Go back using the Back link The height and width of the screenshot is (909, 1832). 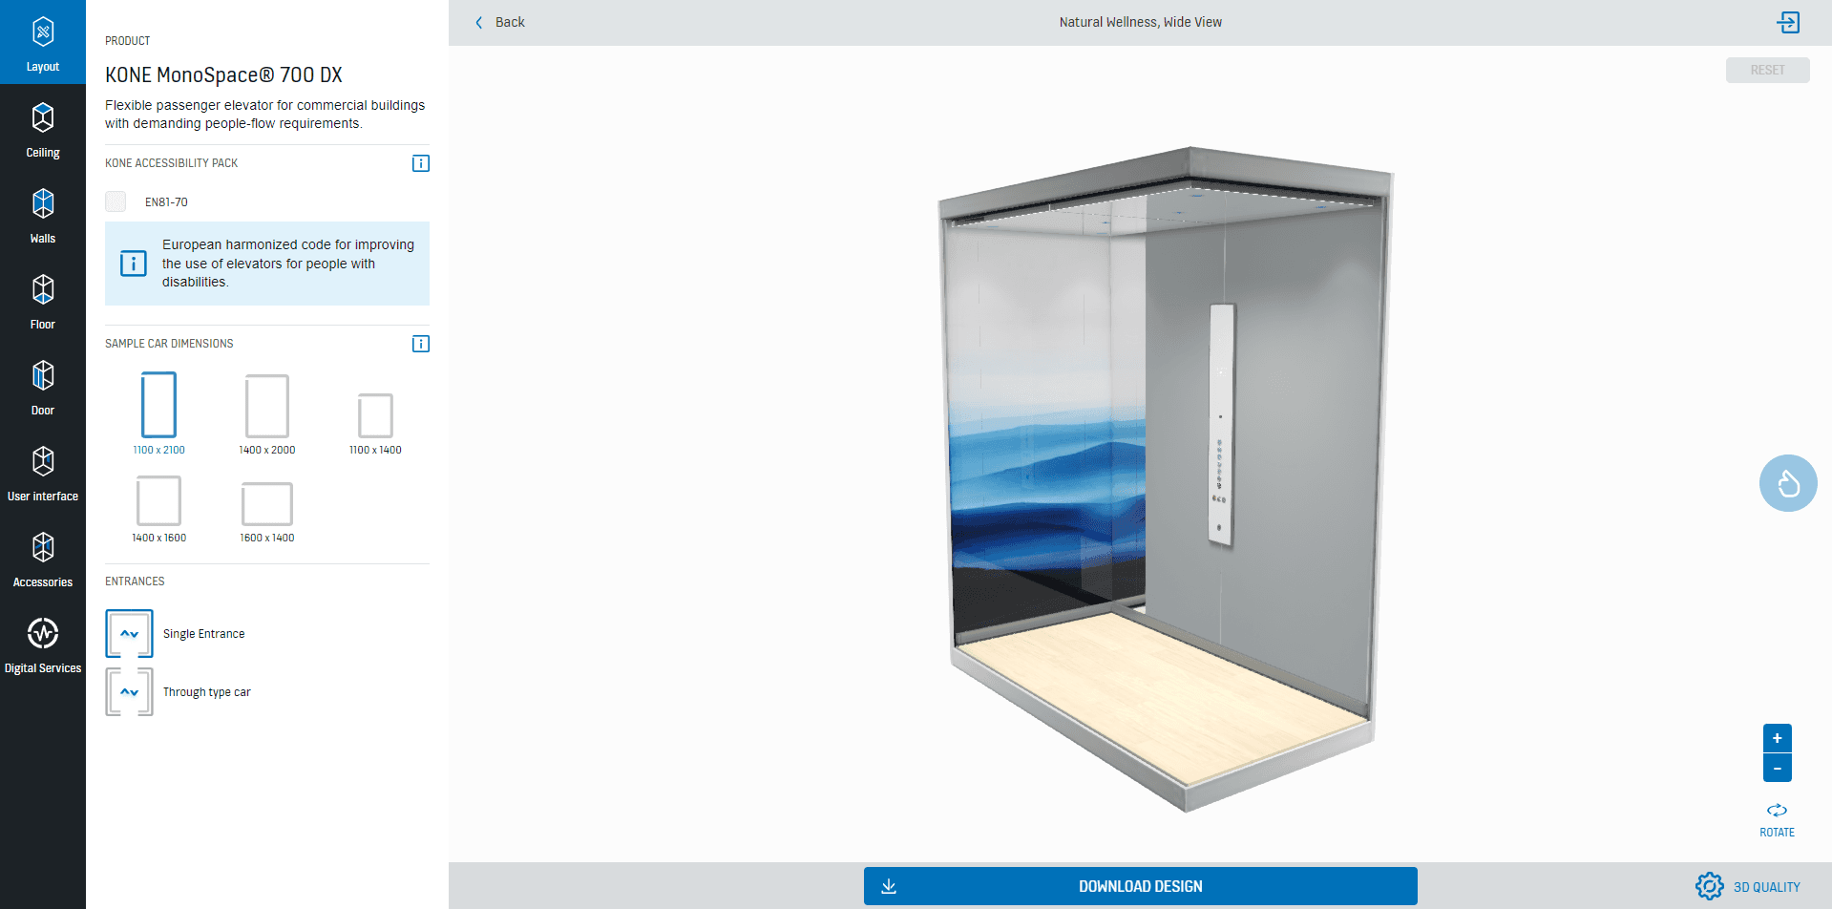pos(500,22)
